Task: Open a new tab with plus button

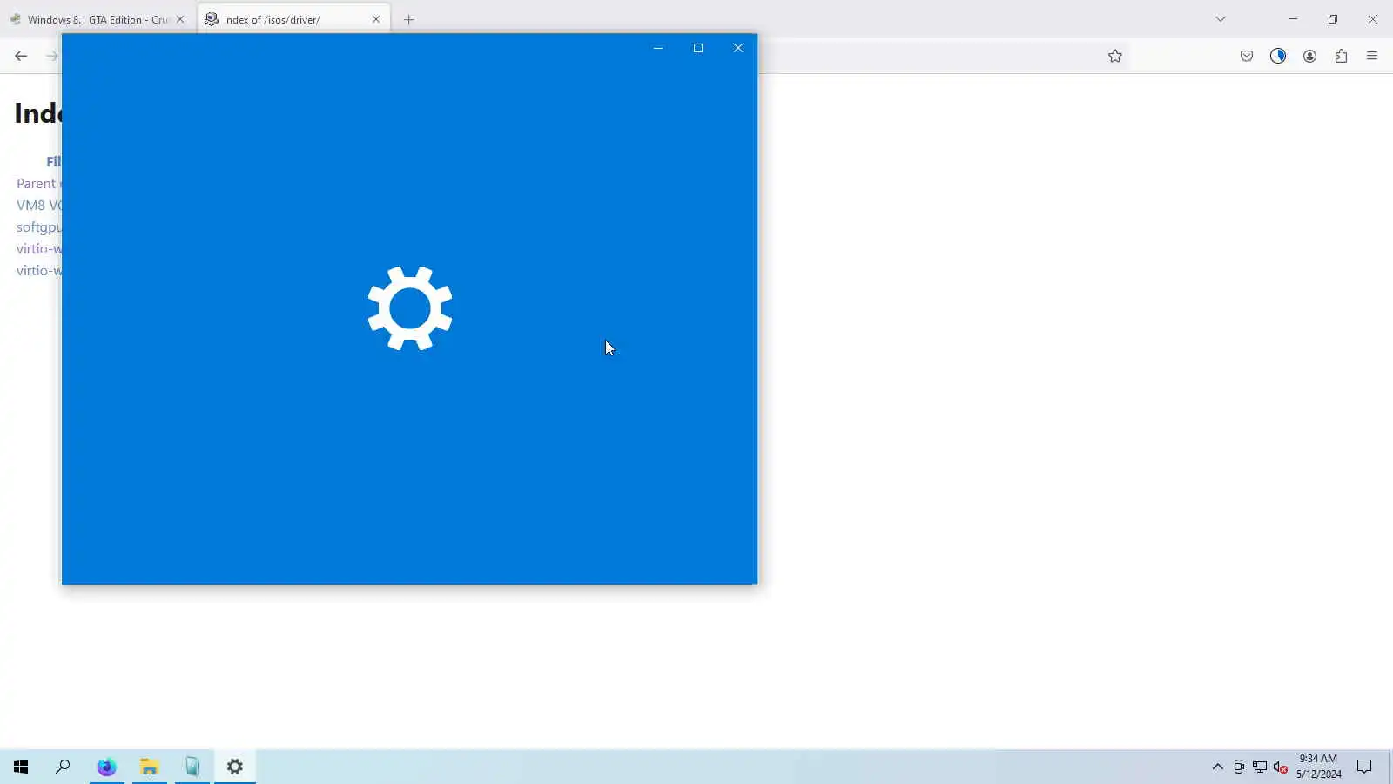Action: click(409, 19)
